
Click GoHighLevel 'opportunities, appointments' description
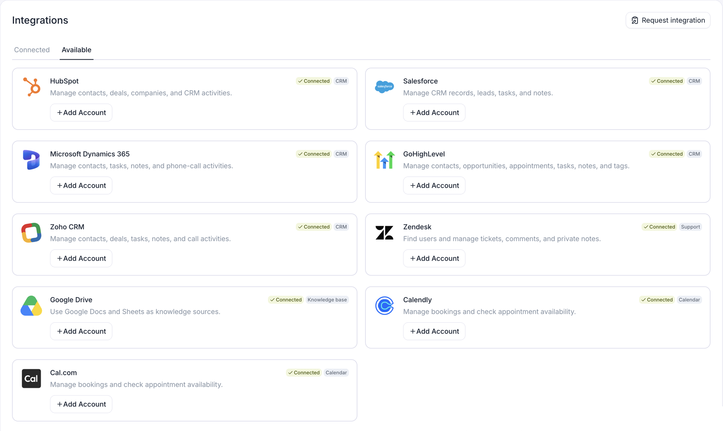point(516,166)
